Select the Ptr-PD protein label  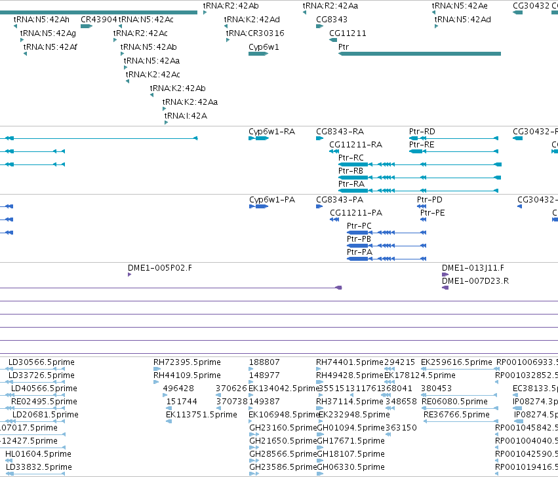tap(429, 200)
